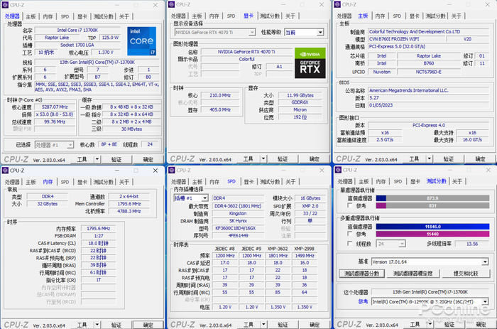Viewport: 497px width, 329px height.
Task: Select the 处理器 tab in the memory window
Action: pyautogui.click(x=12, y=182)
